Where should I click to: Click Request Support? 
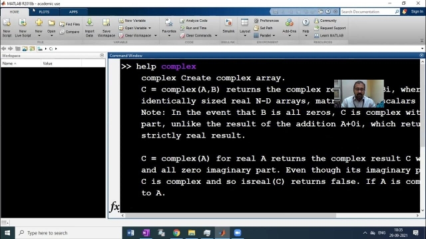coord(330,28)
